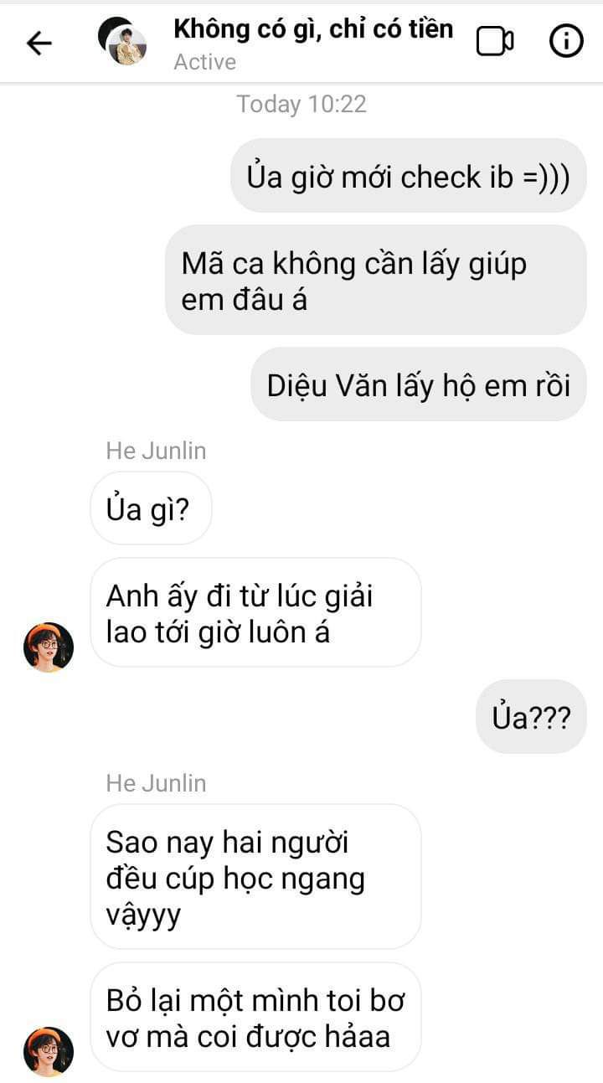Select the 'Ủa gì?' message bubble
Viewport: 603px width, 1083px height.
pos(151,508)
